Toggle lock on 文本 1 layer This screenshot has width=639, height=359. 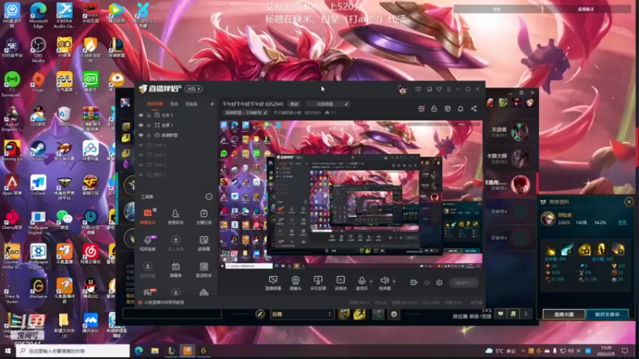tap(149, 115)
